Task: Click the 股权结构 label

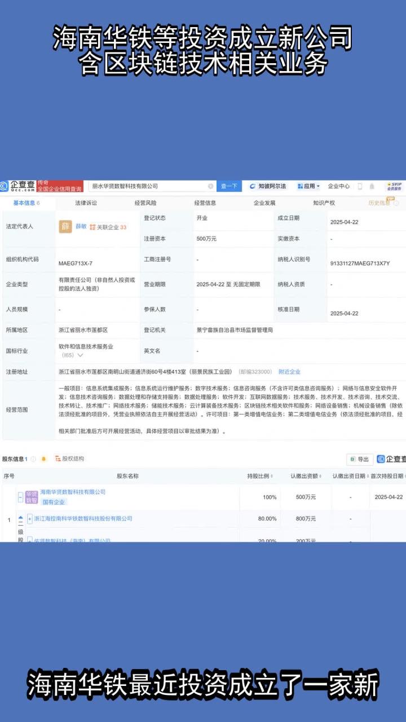Action: coord(73,459)
